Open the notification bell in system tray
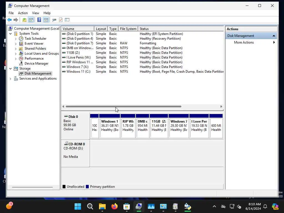284x213 pixels. point(265,206)
